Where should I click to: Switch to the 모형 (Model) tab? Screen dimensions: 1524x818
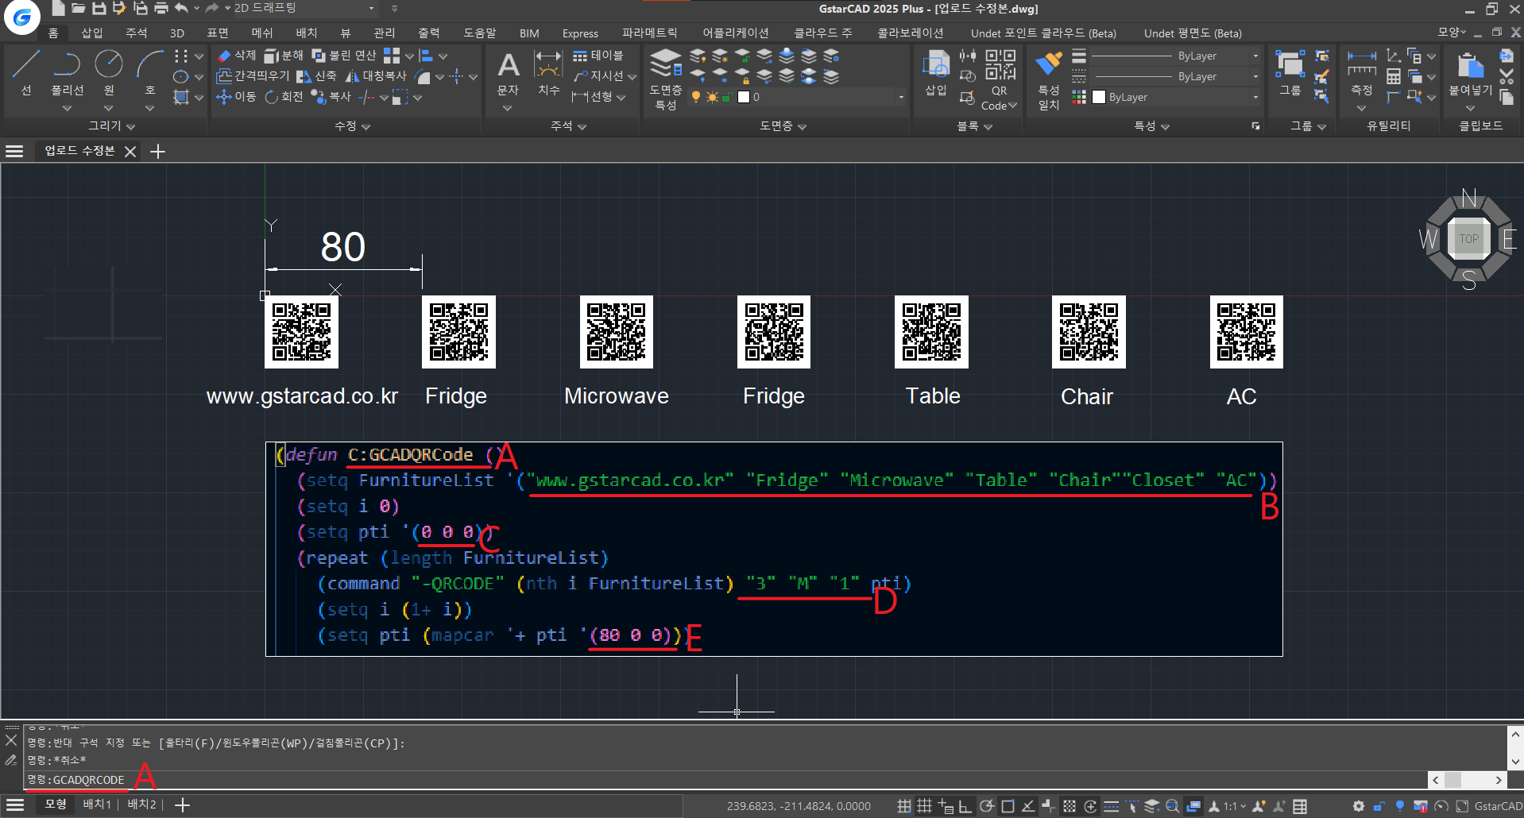tap(56, 804)
